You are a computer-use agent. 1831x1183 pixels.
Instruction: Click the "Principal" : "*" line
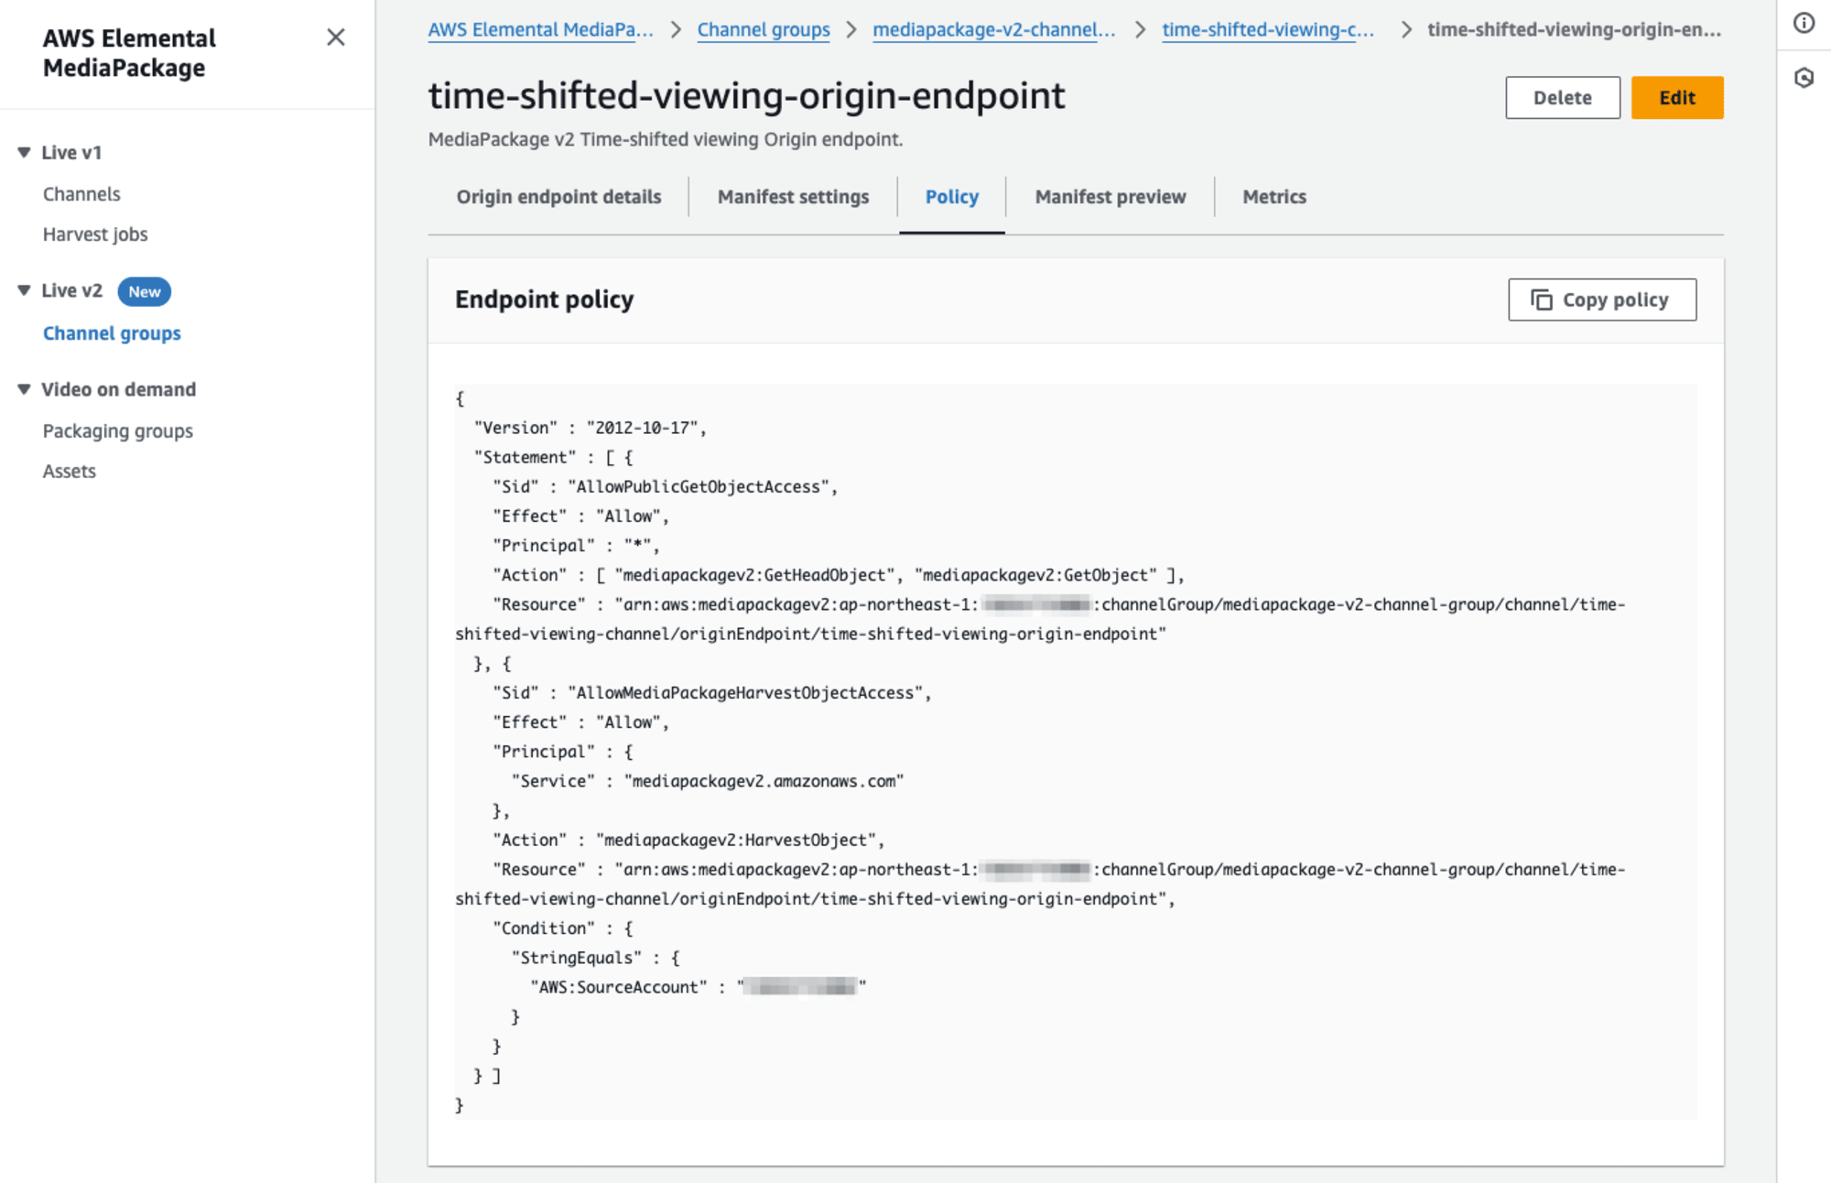click(x=576, y=546)
